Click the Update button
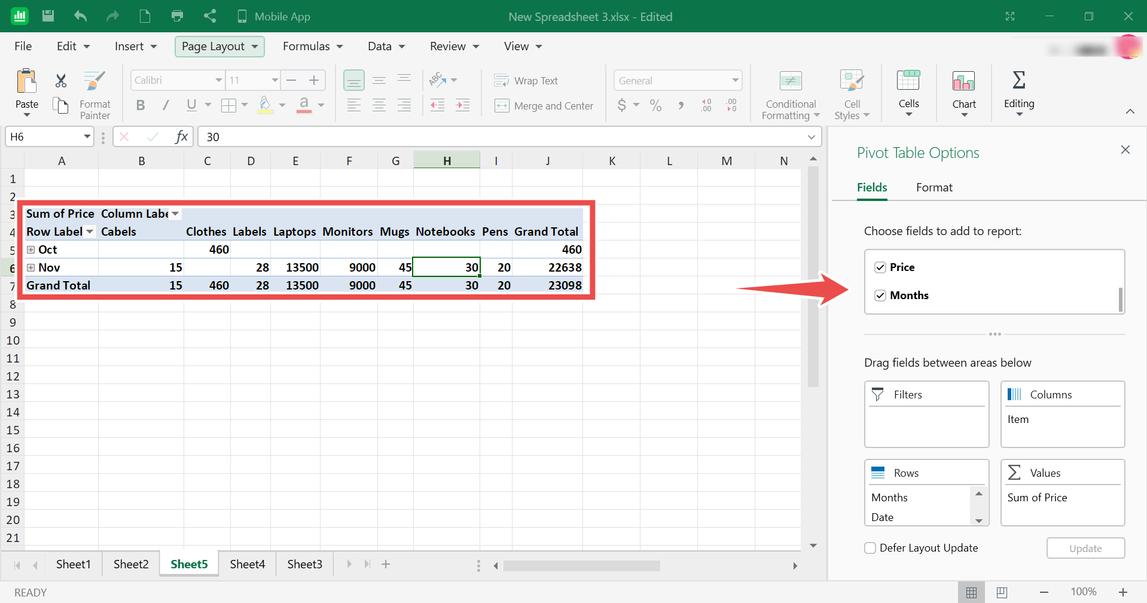 (1085, 548)
